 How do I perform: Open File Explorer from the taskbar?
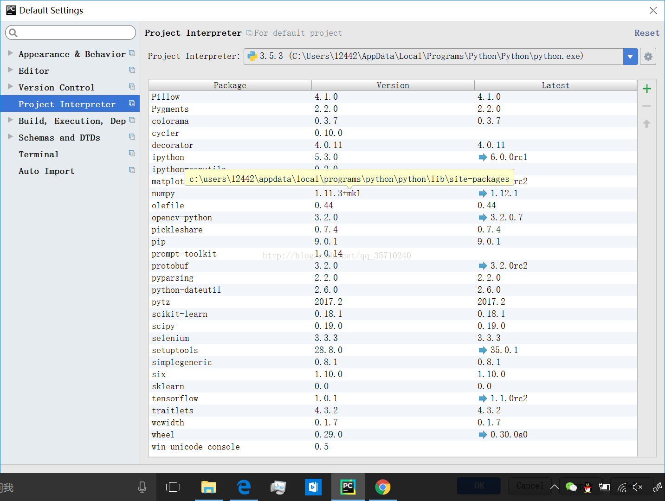(209, 487)
